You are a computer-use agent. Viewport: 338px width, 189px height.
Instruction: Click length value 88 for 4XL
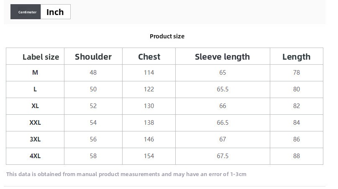pos(297,156)
